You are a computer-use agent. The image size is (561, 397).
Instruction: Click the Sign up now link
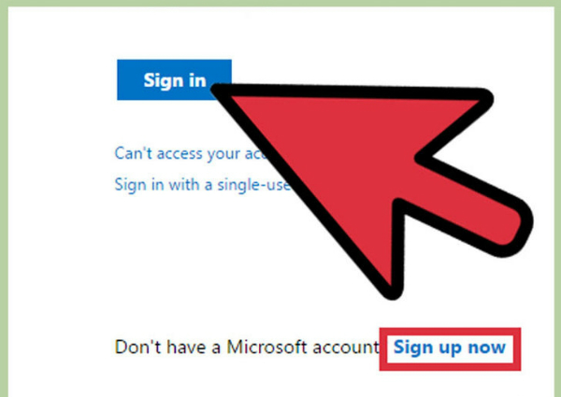[450, 347]
